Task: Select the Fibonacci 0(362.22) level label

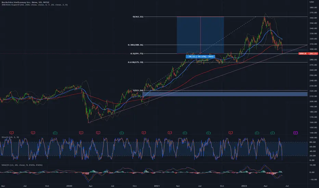Action: point(138,17)
